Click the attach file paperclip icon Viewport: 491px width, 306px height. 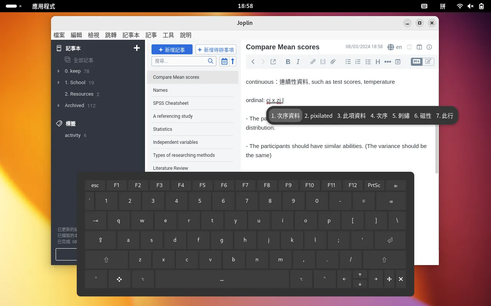(333, 62)
